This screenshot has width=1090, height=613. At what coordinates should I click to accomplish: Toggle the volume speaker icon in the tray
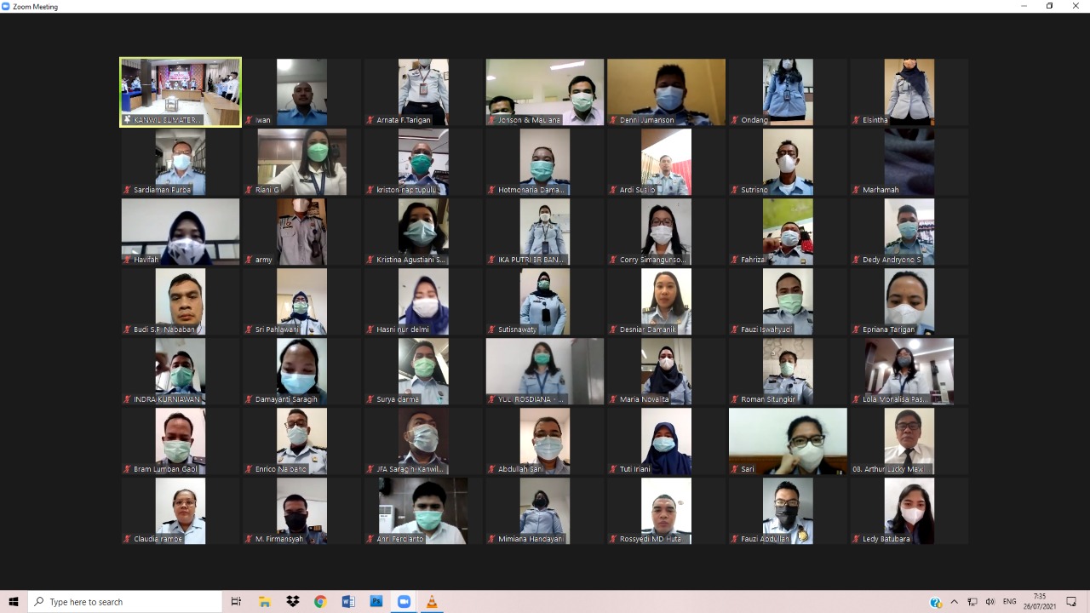coord(990,602)
